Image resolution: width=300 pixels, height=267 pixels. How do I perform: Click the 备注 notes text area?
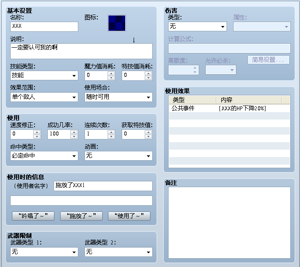tap(229, 223)
